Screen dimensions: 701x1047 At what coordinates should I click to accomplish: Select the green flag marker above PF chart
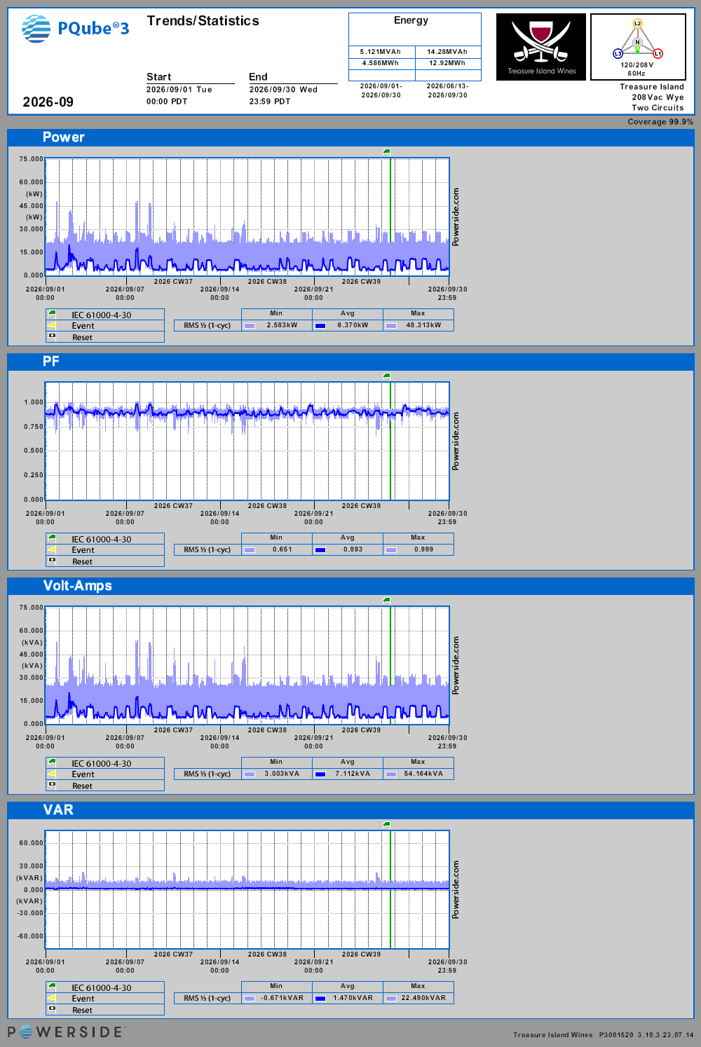point(387,376)
